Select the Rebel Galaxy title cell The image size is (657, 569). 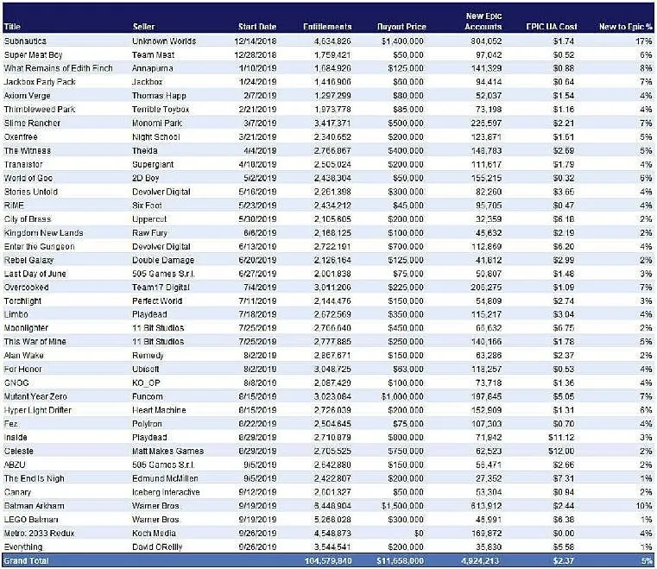[x=28, y=260]
